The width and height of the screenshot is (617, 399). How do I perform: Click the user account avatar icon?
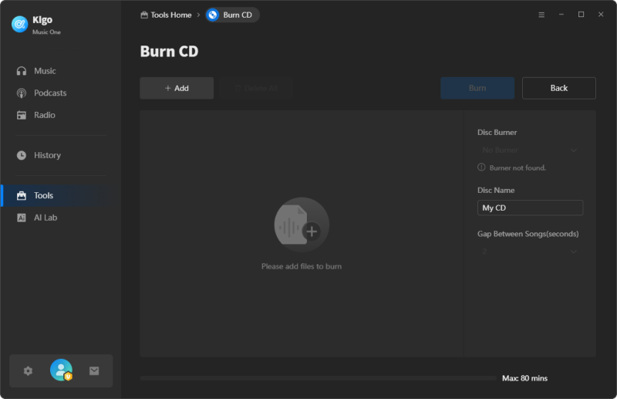pyautogui.click(x=61, y=370)
